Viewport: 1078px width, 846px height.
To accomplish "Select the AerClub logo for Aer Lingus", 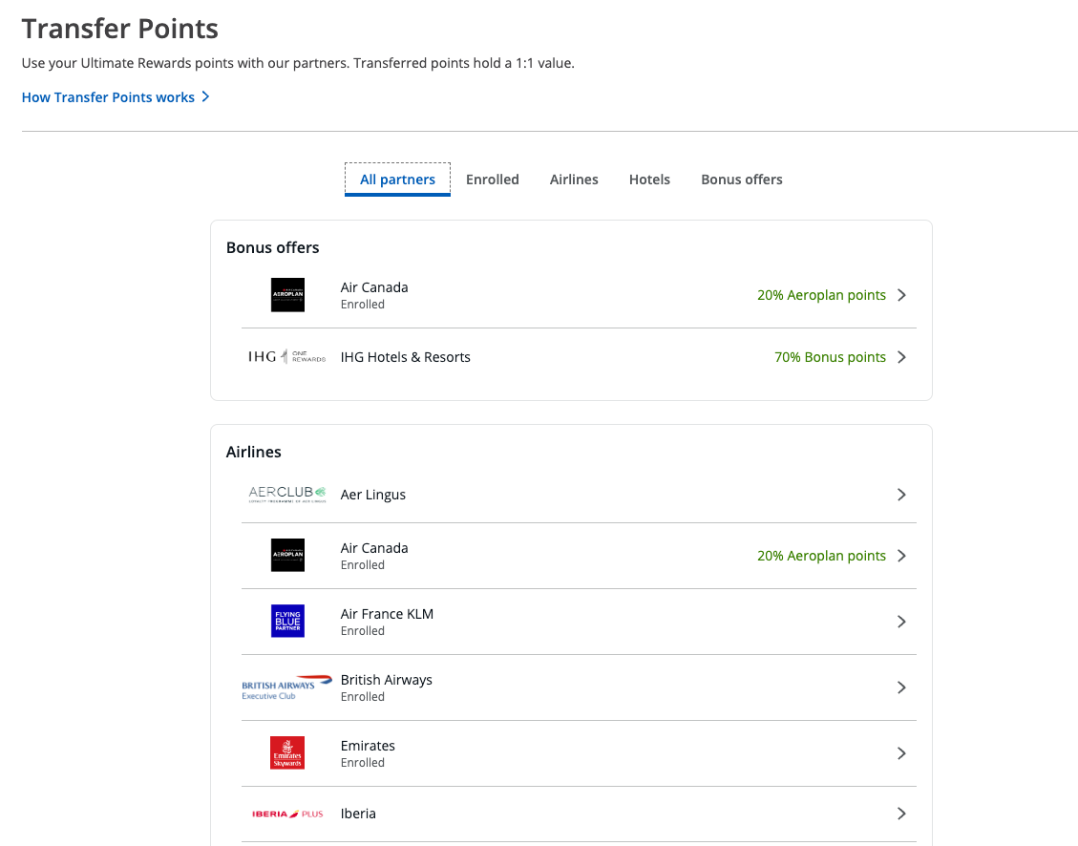I will pyautogui.click(x=287, y=494).
